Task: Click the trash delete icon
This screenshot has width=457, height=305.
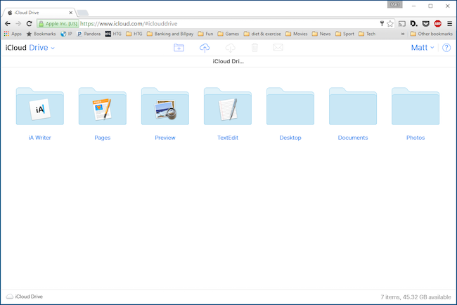Action: [x=255, y=48]
